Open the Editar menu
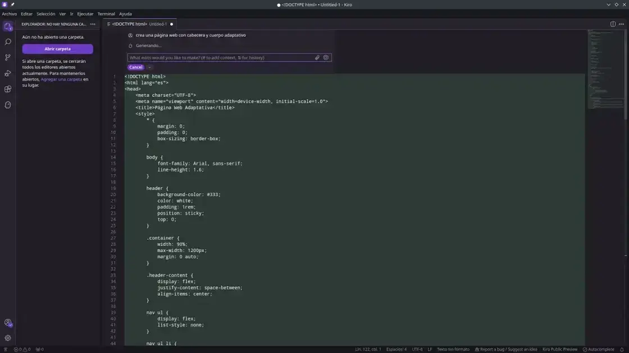629x353 pixels. 26,13
